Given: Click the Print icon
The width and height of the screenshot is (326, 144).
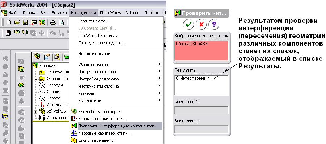Looking at the screenshot, I should [53, 22].
